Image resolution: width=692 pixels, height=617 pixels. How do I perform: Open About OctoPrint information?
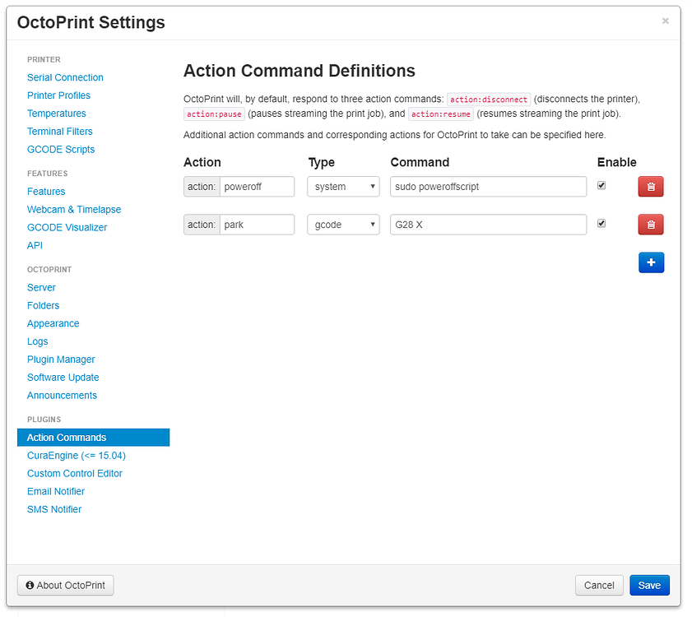tap(65, 585)
